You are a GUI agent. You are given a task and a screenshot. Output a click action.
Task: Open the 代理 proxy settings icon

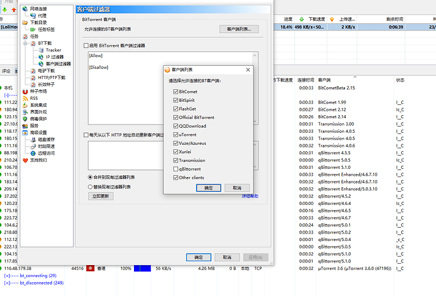tap(33, 16)
